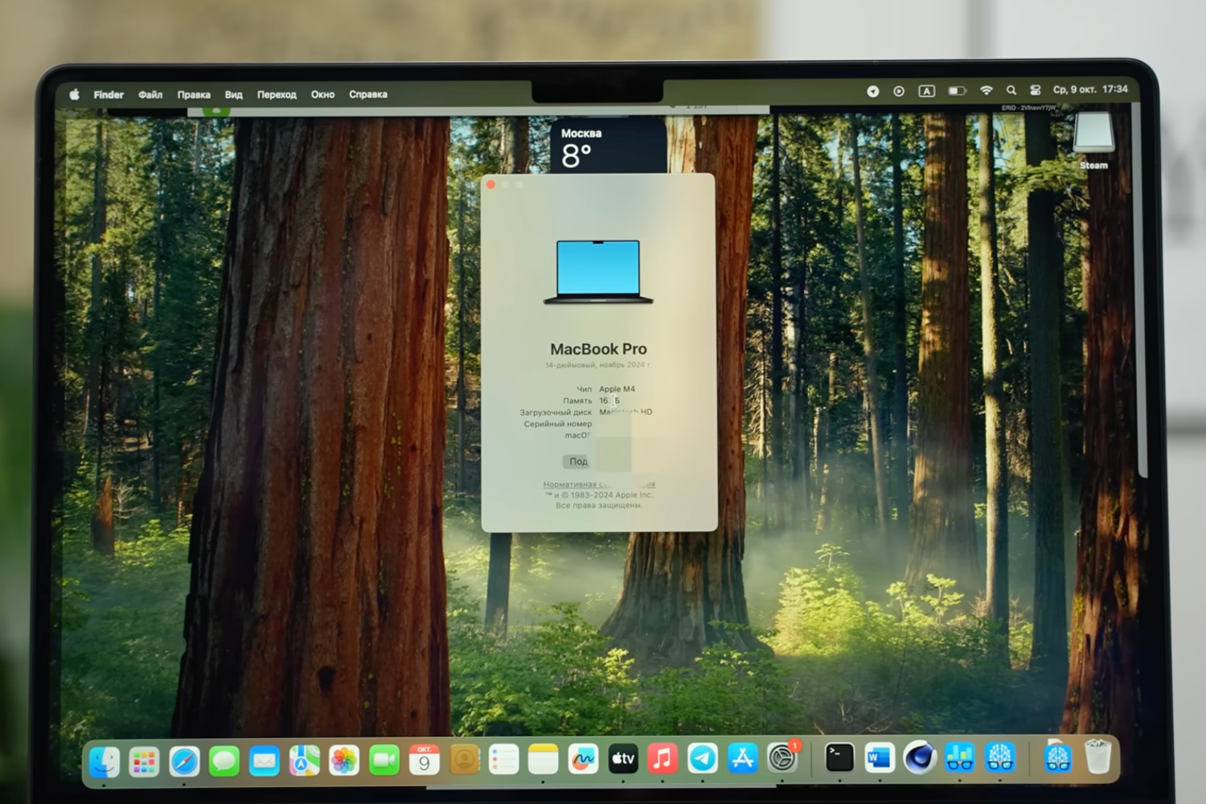Viewport: 1206px width, 804px height.
Task: Open Telegram from the dock
Action: [703, 759]
